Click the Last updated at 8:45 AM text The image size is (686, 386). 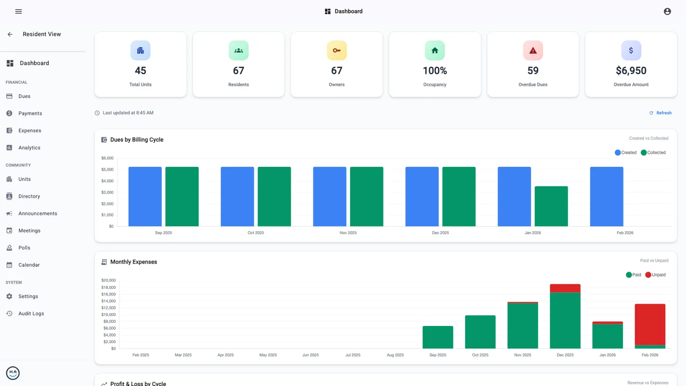point(128,113)
